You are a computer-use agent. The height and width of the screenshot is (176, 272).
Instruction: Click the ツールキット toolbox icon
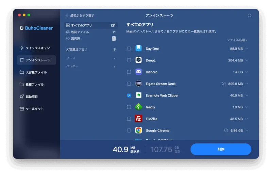pos(22,109)
